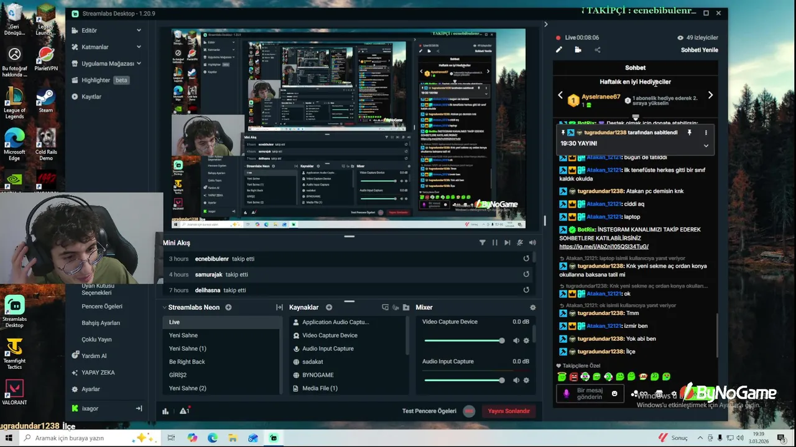Pause the Mini Akış alert queue
The width and height of the screenshot is (796, 447).
click(x=495, y=243)
